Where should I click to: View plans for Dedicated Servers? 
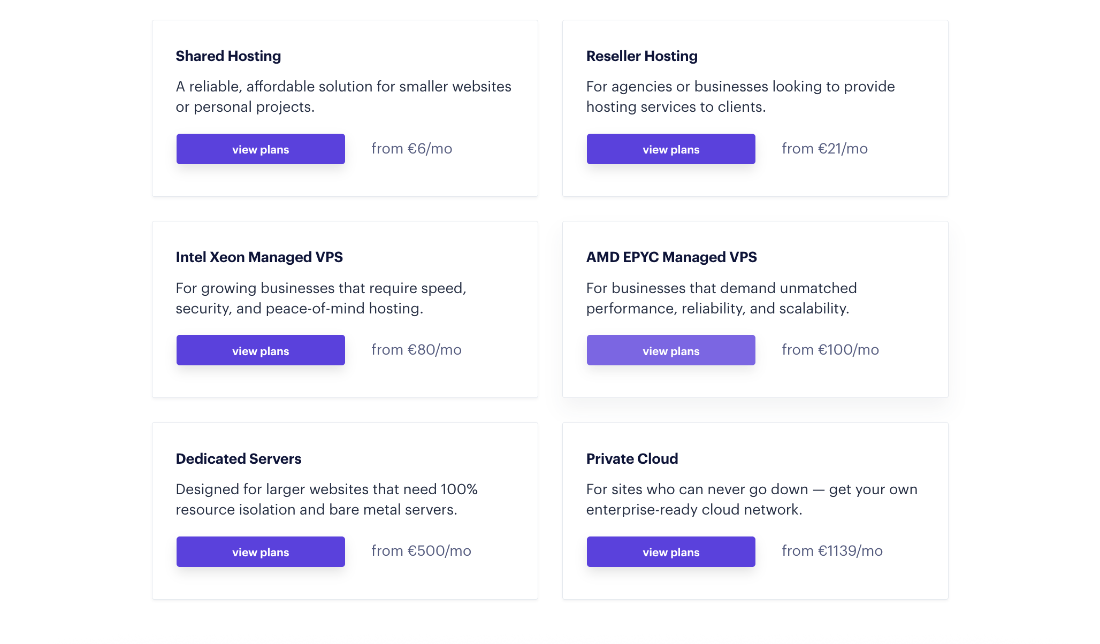(261, 551)
